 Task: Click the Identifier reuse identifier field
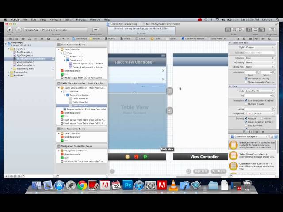click(x=260, y=53)
